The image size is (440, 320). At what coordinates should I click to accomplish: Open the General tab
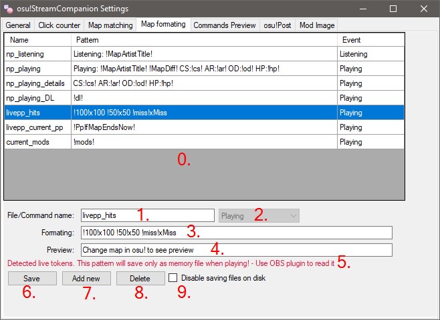(x=18, y=25)
